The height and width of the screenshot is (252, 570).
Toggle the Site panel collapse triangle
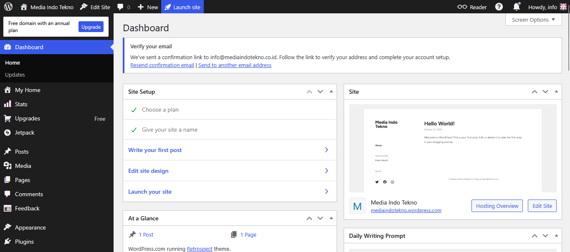tap(556, 92)
